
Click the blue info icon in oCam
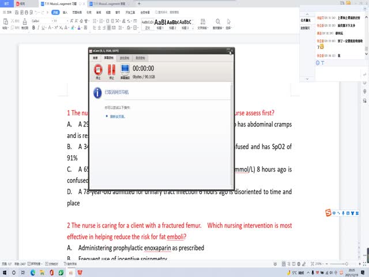click(x=98, y=92)
